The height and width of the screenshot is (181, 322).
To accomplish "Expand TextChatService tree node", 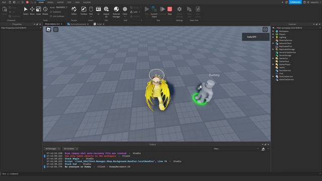I will tap(273, 76).
